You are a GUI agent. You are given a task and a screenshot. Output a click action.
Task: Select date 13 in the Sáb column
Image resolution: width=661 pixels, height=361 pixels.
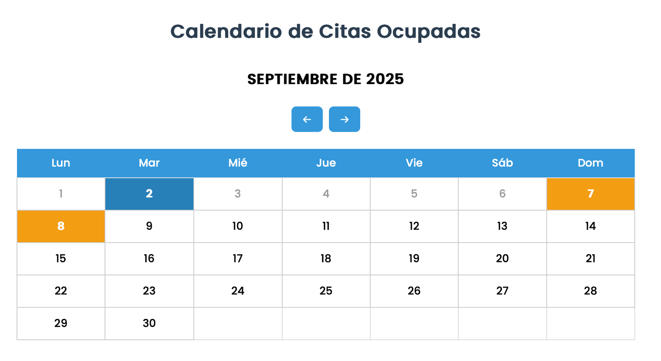pos(502,226)
